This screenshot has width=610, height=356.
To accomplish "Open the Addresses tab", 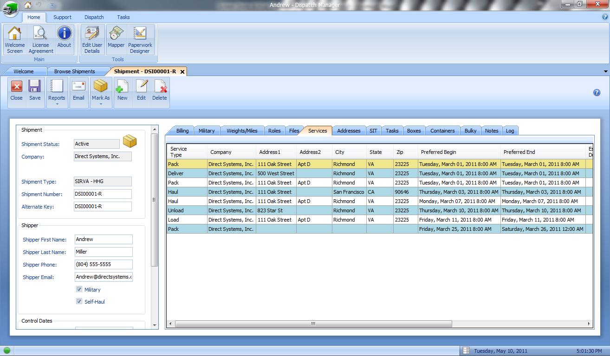I will coord(349,131).
